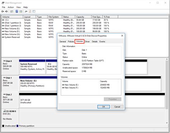Click the Type column header
The image size is (170, 133).
[42, 17]
